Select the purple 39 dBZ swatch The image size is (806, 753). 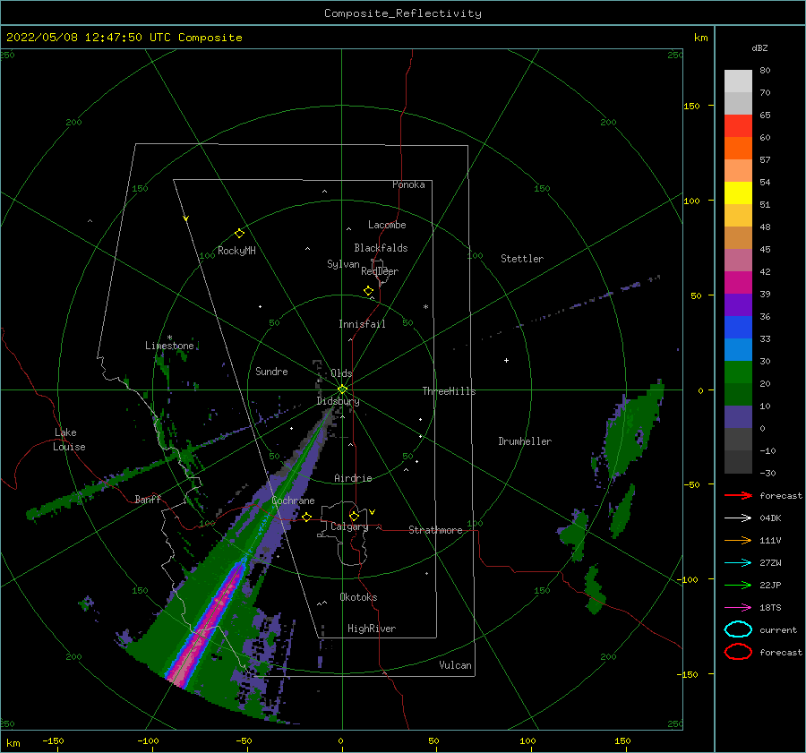(738, 305)
